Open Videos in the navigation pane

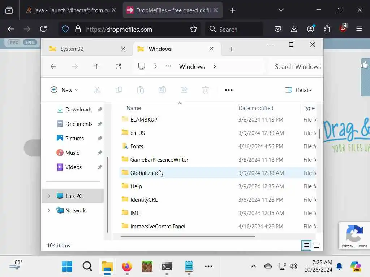[73, 167]
